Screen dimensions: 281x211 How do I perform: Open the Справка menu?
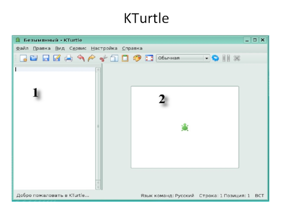[x=132, y=48]
